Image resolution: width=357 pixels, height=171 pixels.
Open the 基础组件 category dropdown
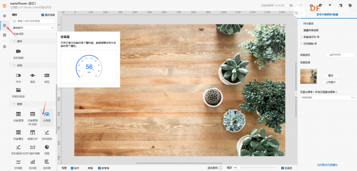tap(33, 28)
